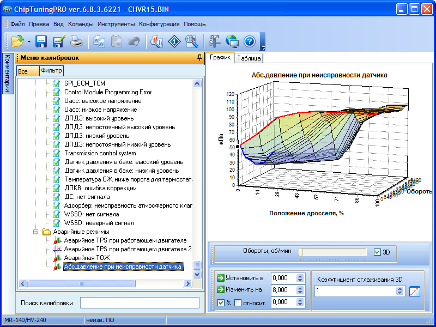
Task: Open the 'Инструменты' menu
Action: [116, 24]
